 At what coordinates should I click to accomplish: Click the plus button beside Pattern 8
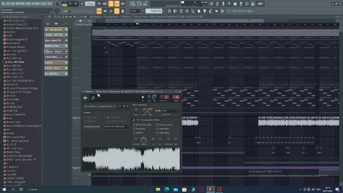pos(164,11)
